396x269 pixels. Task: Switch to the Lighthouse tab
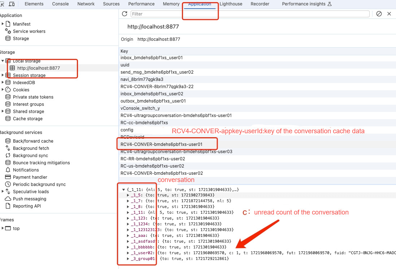231,4
